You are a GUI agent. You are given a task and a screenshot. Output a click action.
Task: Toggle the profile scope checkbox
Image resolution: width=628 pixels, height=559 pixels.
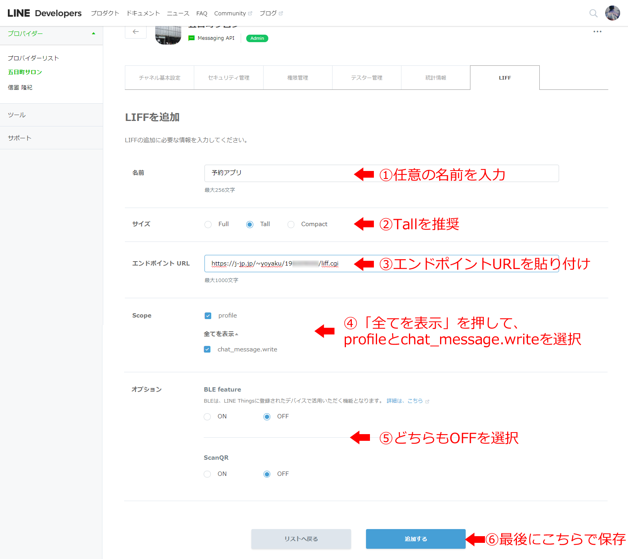208,316
